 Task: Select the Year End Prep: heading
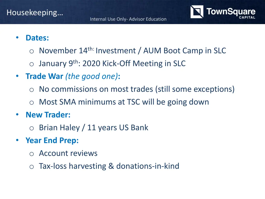tap(52, 140)
